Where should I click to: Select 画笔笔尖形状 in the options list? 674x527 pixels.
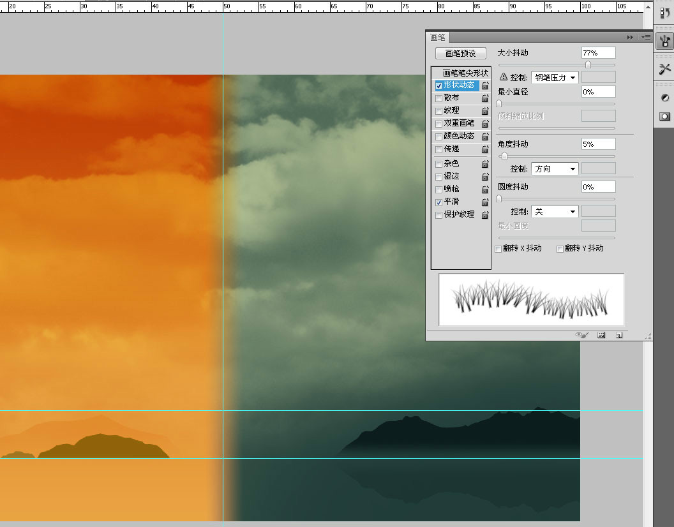[465, 73]
